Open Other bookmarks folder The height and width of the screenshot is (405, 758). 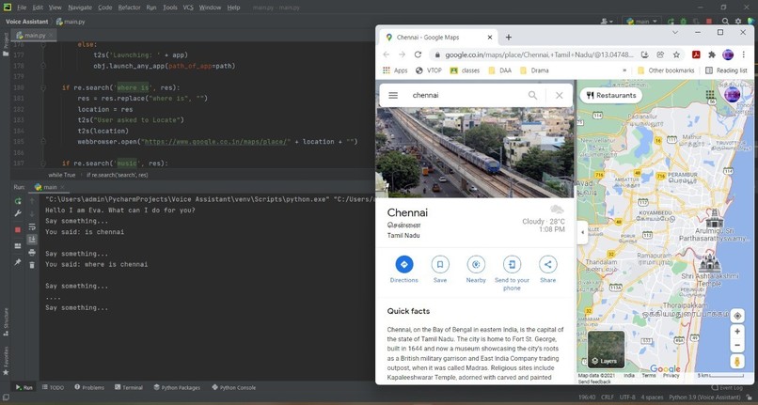pos(666,70)
